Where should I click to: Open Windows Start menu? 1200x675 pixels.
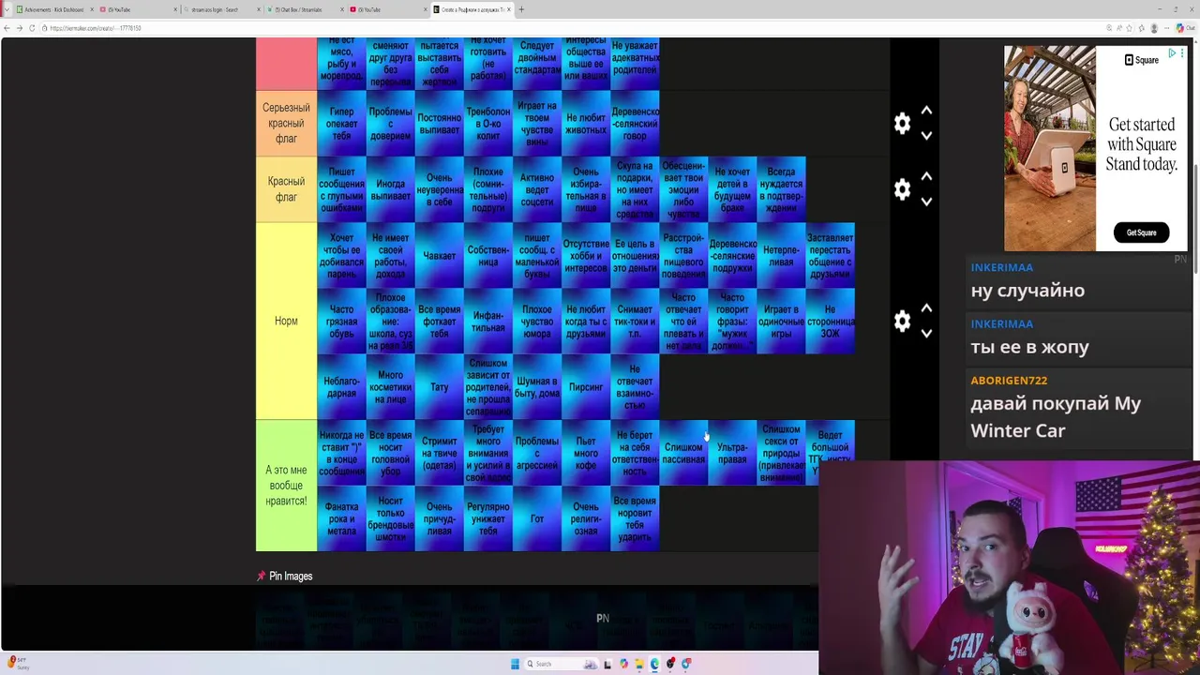click(x=515, y=664)
